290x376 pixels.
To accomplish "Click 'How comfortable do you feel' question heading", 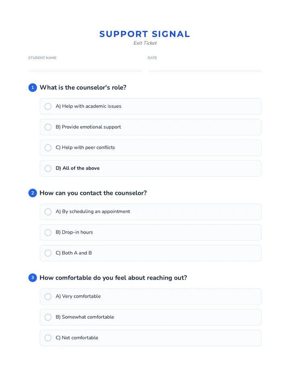I will point(113,278).
